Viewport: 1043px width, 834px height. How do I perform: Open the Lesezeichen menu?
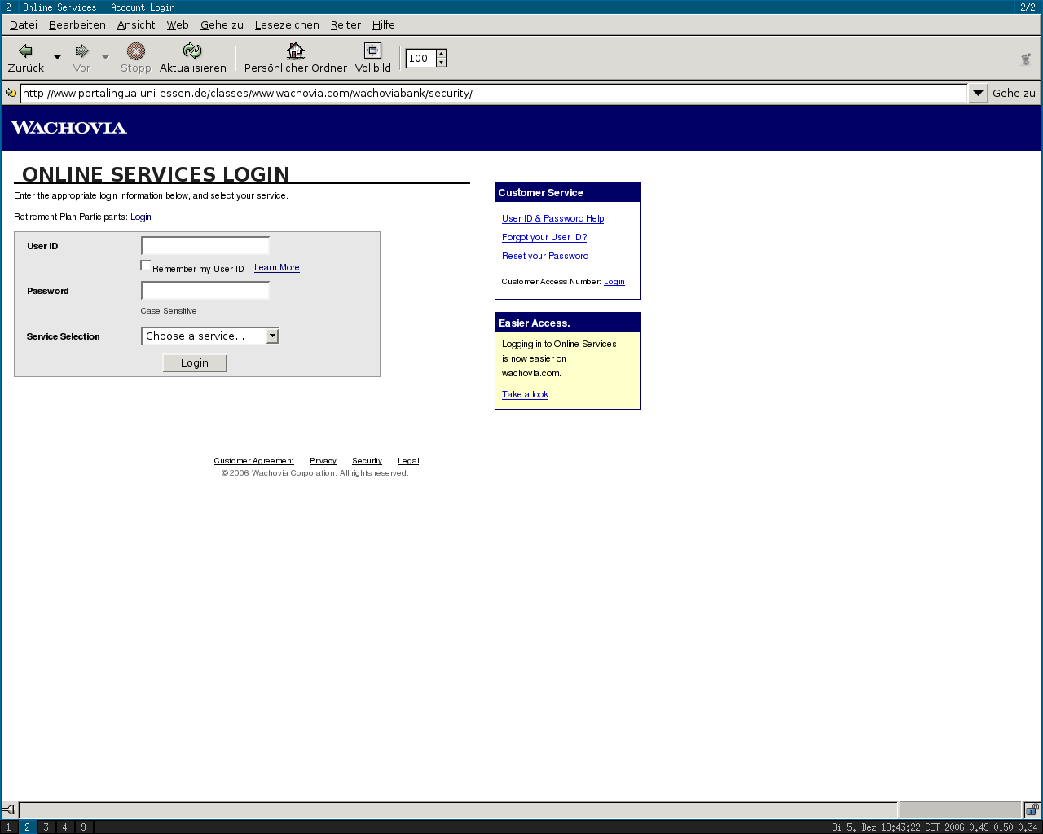(x=287, y=24)
